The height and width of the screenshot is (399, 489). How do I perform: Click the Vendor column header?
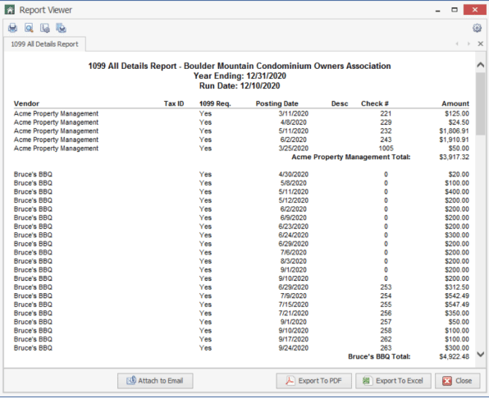[26, 103]
